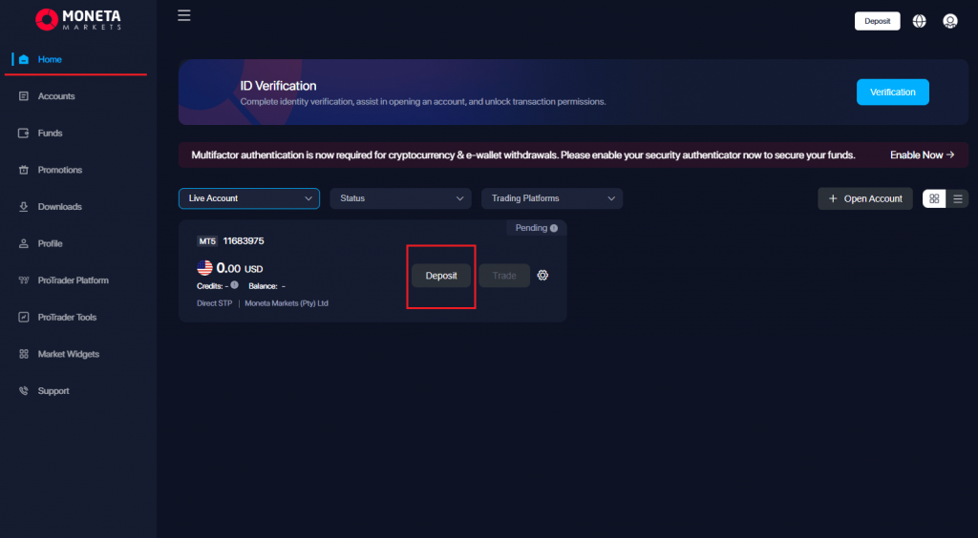Open Funds in the sidebar
Screen dimensions: 978x538
(x=50, y=134)
